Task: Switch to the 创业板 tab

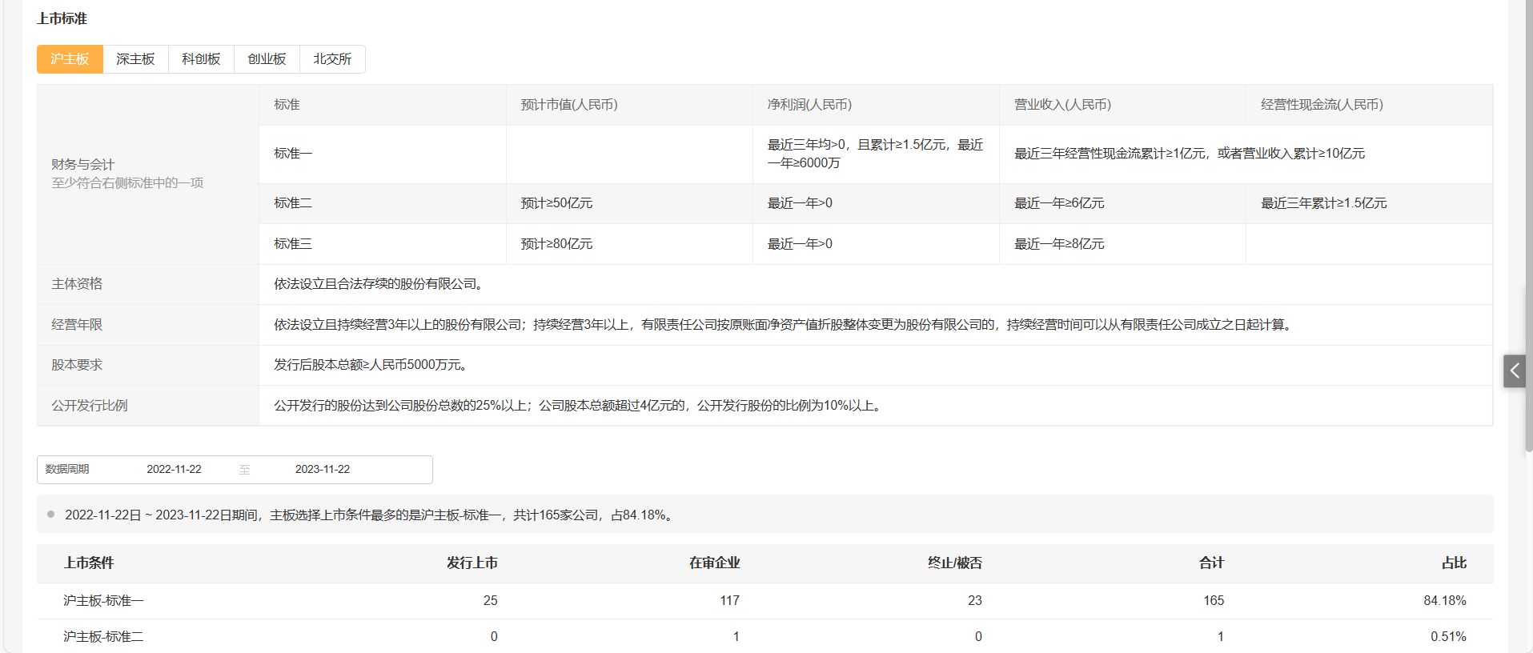Action: [267, 59]
